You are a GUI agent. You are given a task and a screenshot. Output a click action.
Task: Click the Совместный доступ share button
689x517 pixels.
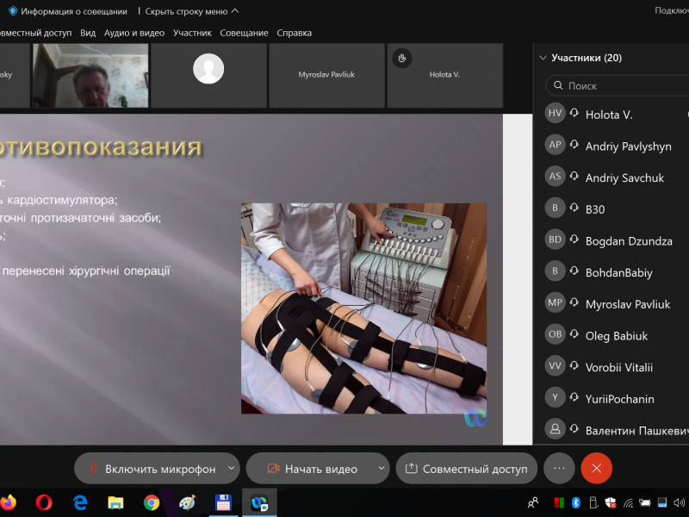point(466,469)
